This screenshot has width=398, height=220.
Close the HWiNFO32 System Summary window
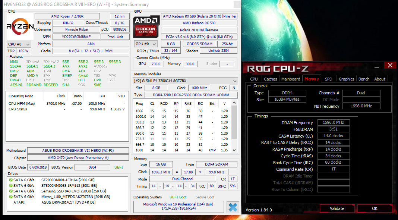coord(237,4)
